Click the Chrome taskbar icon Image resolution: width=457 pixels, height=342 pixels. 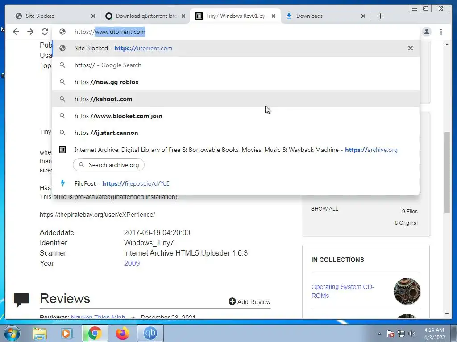pyautogui.click(x=95, y=333)
